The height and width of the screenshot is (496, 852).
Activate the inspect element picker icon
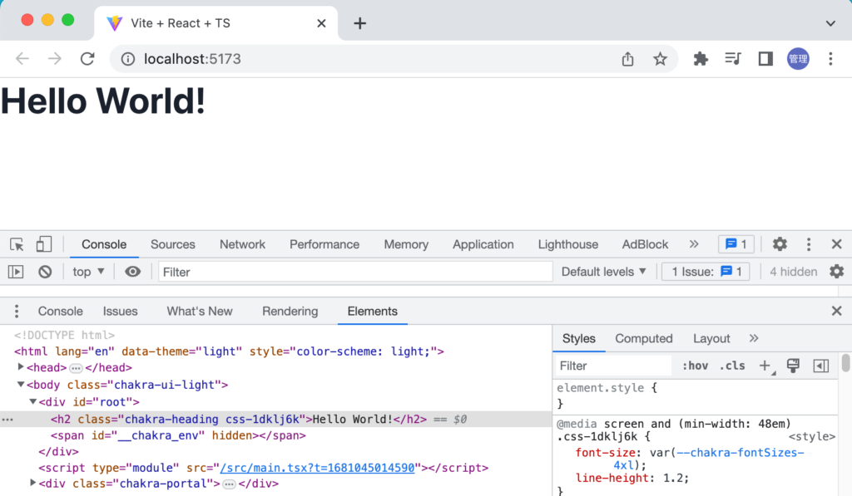(x=17, y=244)
